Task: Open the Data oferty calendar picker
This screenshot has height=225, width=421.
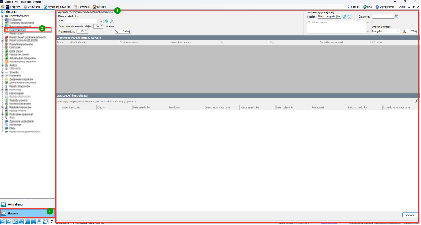Action: click(397, 17)
